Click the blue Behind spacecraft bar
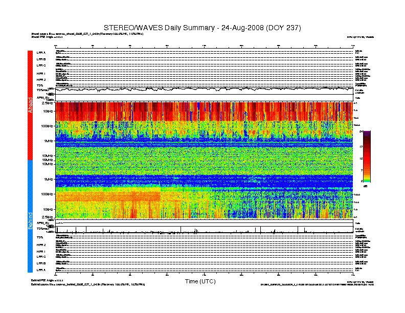Image resolution: width=405 pixels, height=313 pixels. [30, 216]
